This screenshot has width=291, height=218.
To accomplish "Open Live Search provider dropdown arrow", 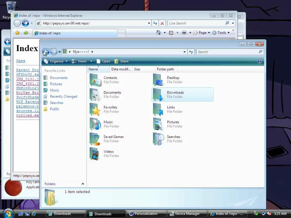I will 233,23.
